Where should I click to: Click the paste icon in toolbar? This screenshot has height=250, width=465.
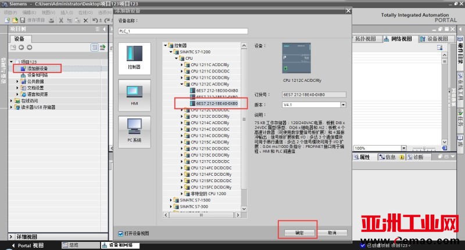[x=78, y=20]
